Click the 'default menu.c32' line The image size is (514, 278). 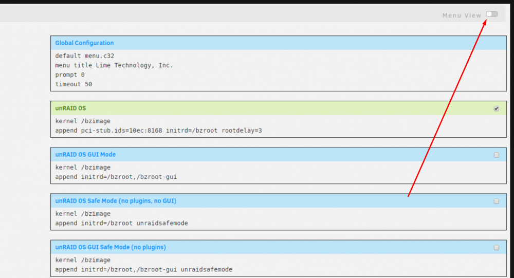click(x=85, y=55)
